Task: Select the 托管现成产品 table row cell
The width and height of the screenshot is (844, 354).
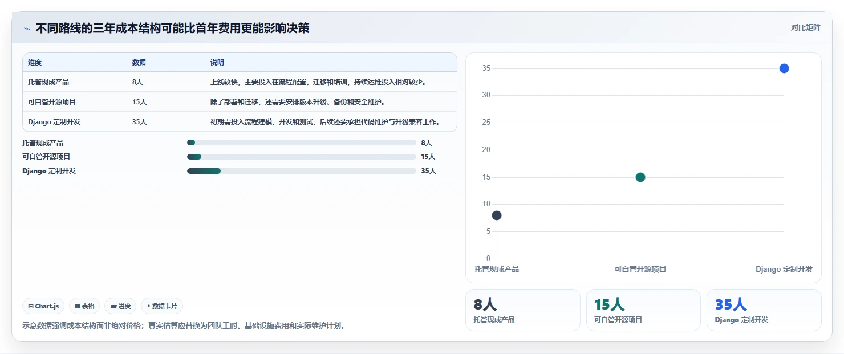Action: point(48,82)
